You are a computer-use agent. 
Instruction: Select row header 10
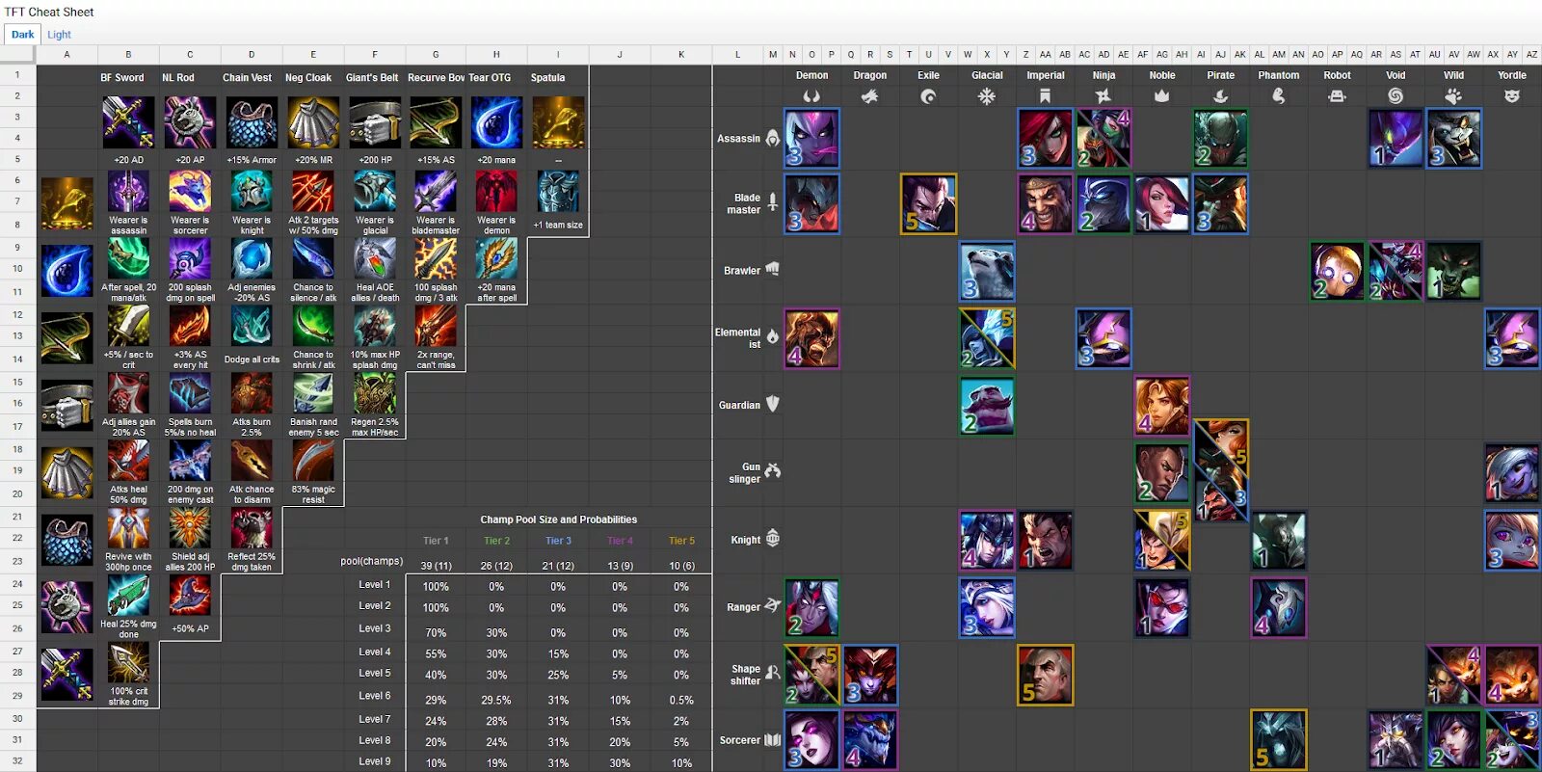(17, 269)
